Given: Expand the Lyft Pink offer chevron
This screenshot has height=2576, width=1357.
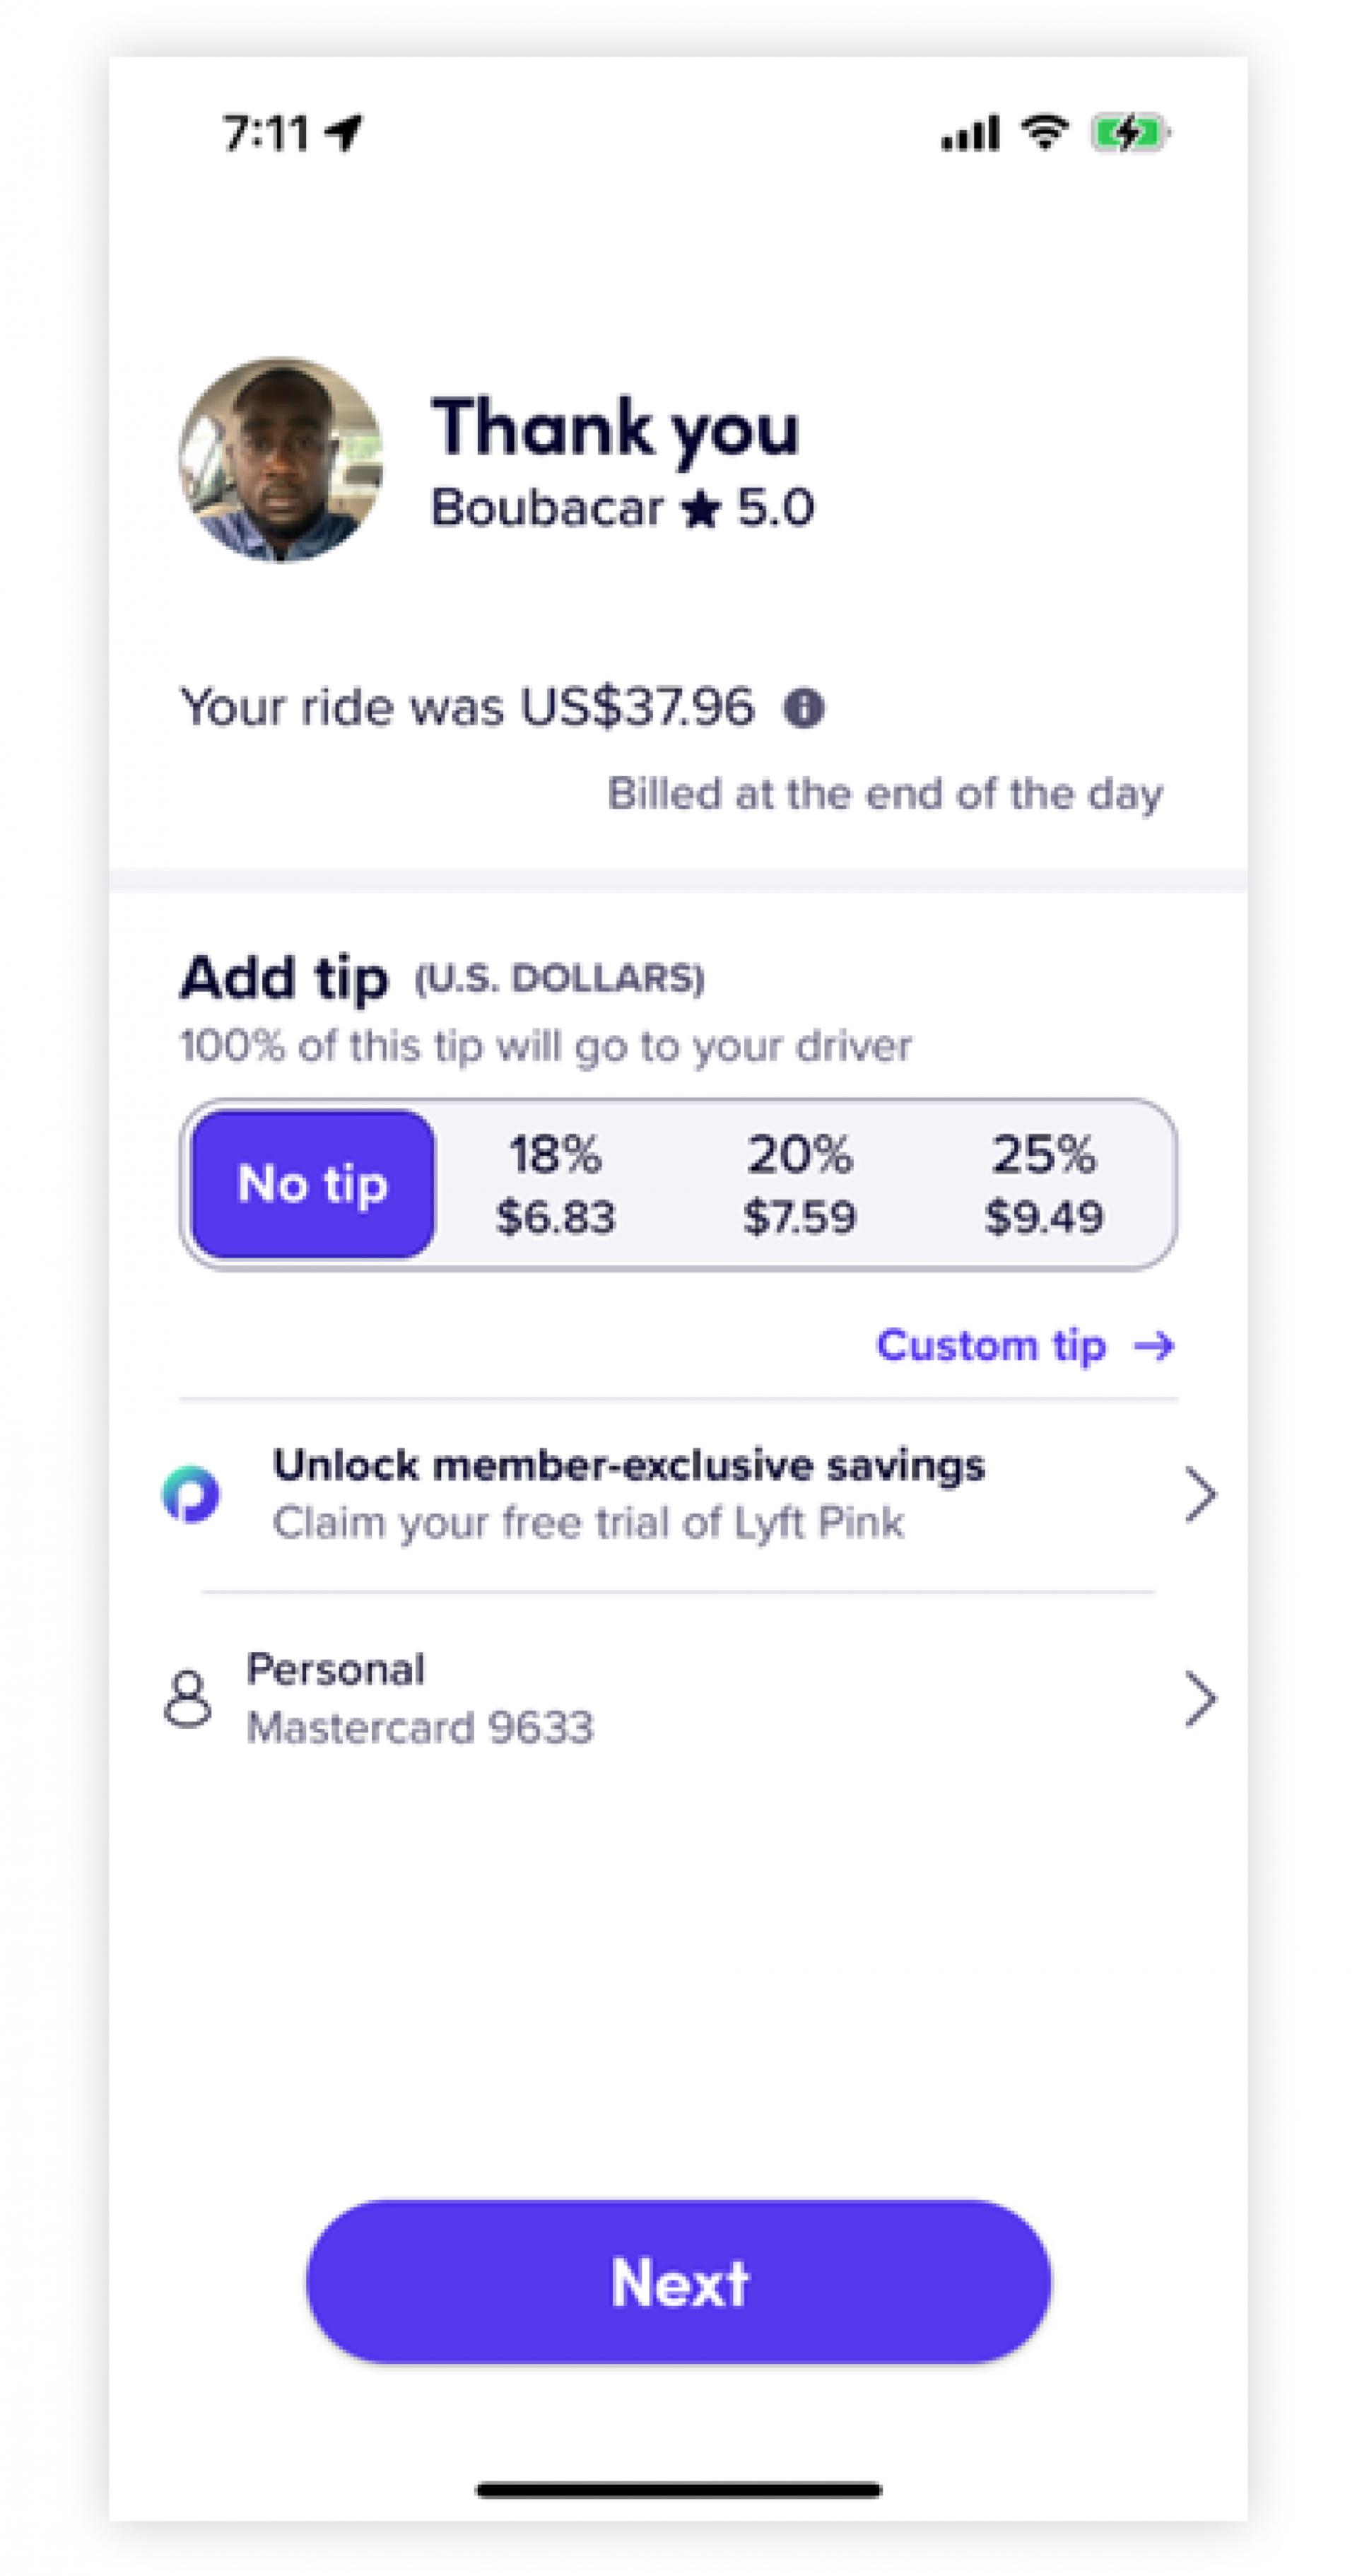Looking at the screenshot, I should tap(1199, 1494).
